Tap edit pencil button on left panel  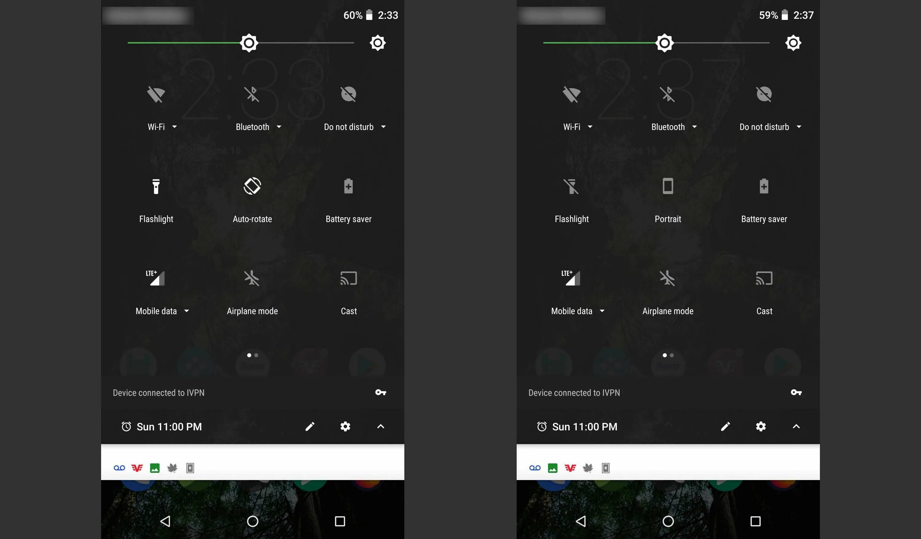[x=310, y=426]
